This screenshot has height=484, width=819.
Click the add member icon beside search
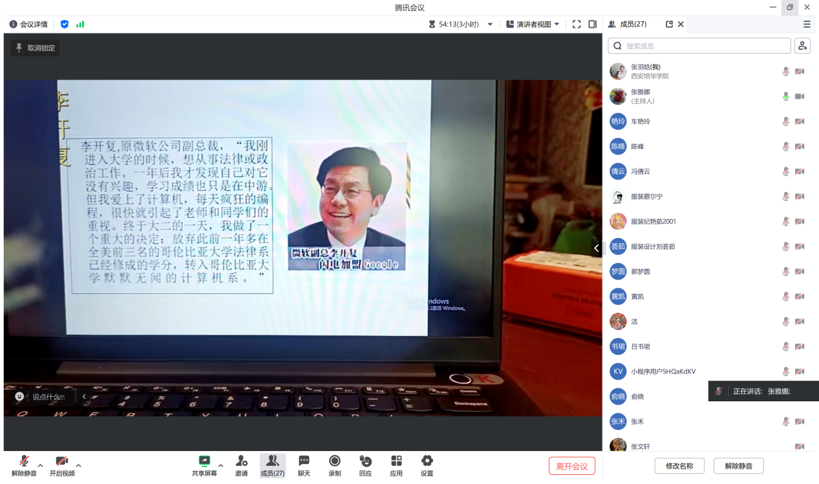coord(802,46)
